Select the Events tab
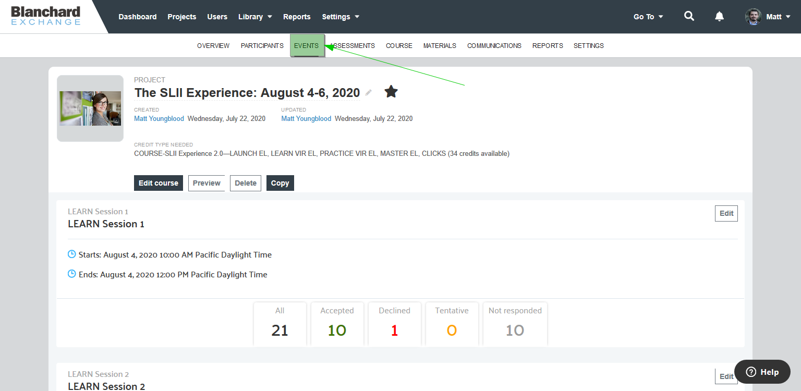 point(307,46)
